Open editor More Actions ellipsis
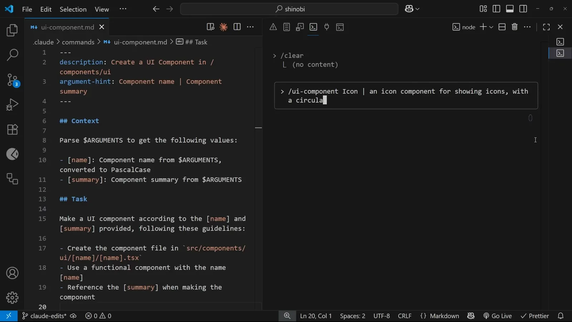The width and height of the screenshot is (572, 322). (x=251, y=27)
